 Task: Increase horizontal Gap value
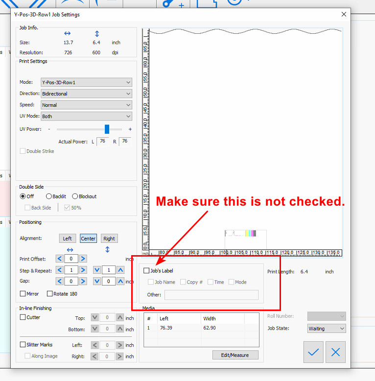pos(83,281)
